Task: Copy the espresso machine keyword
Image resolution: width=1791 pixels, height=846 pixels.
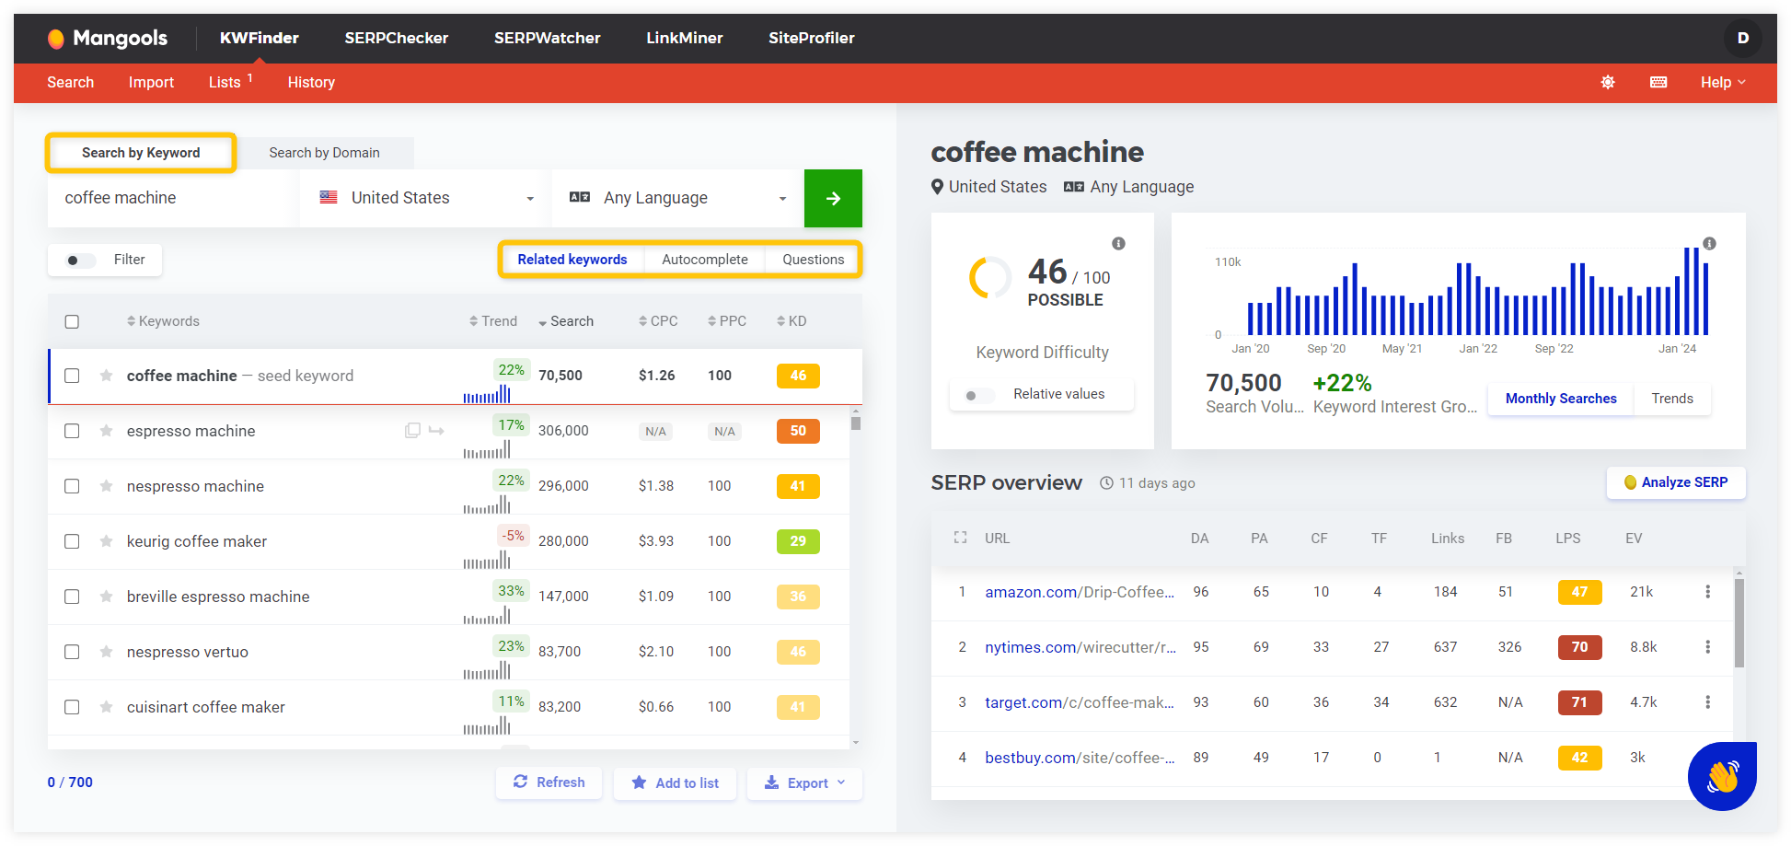Action: (412, 430)
